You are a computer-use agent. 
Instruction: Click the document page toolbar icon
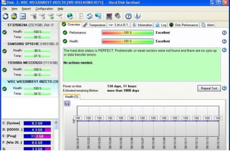click(x=81, y=16)
